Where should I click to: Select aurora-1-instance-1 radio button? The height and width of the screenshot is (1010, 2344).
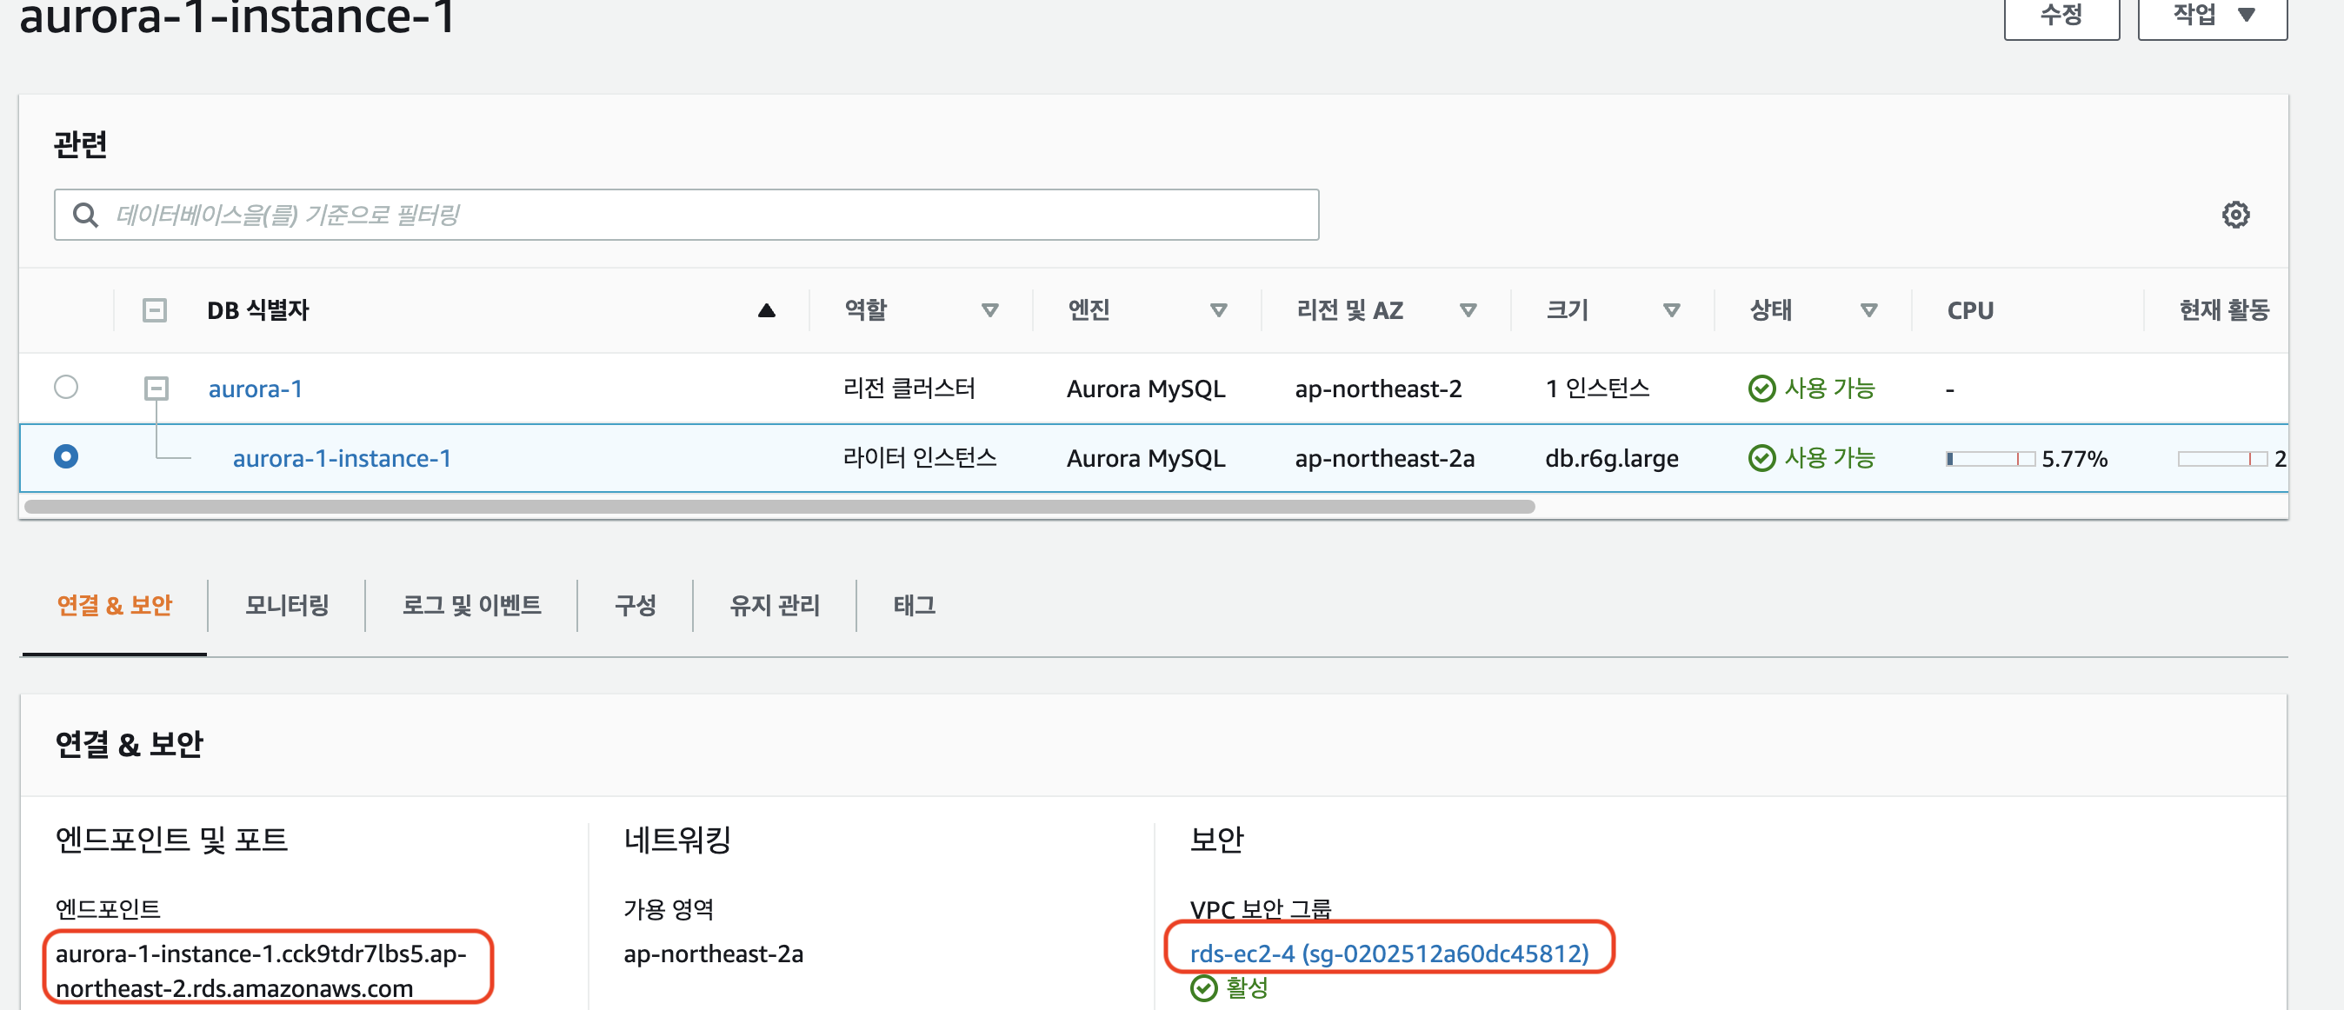(65, 457)
